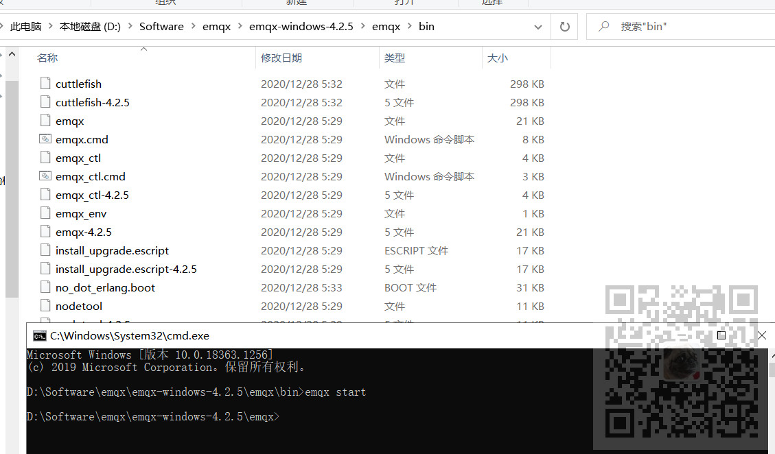The height and width of the screenshot is (454, 775).
Task: Click the search magnifier icon
Action: pyautogui.click(x=603, y=26)
